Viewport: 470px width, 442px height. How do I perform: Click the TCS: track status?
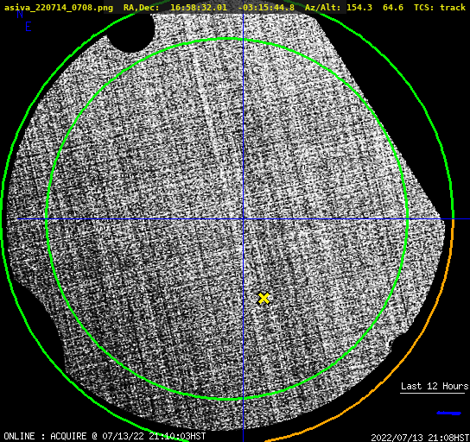tap(440, 7)
